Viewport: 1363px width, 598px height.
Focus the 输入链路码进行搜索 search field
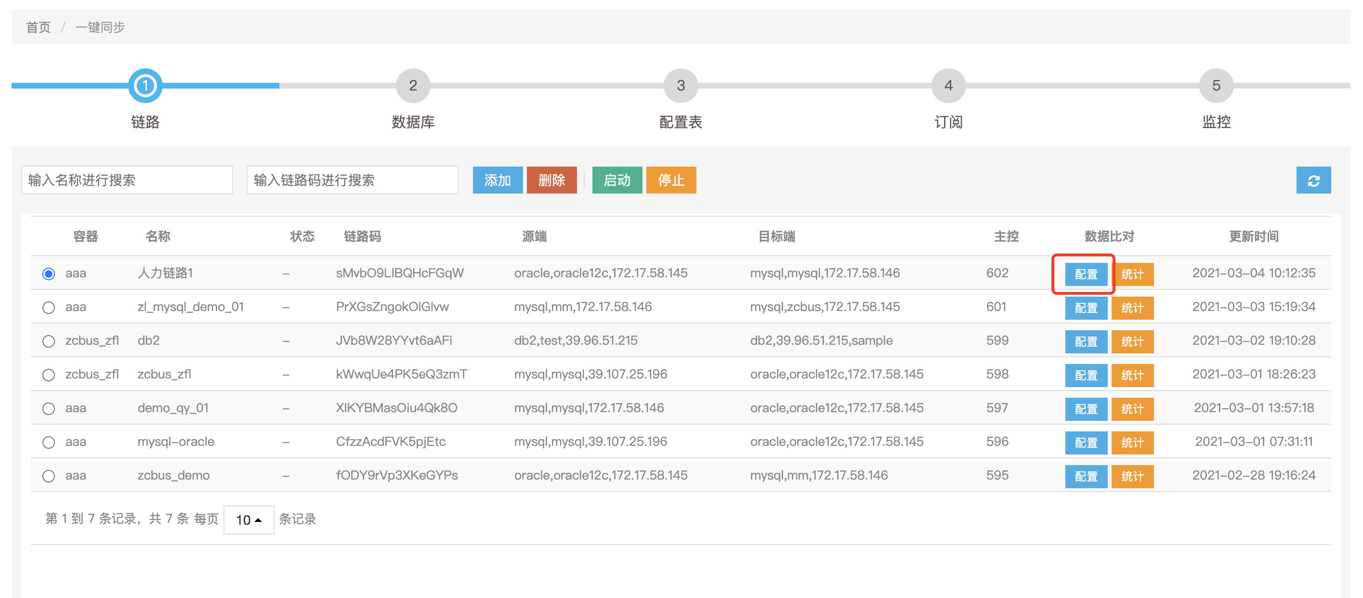(352, 181)
